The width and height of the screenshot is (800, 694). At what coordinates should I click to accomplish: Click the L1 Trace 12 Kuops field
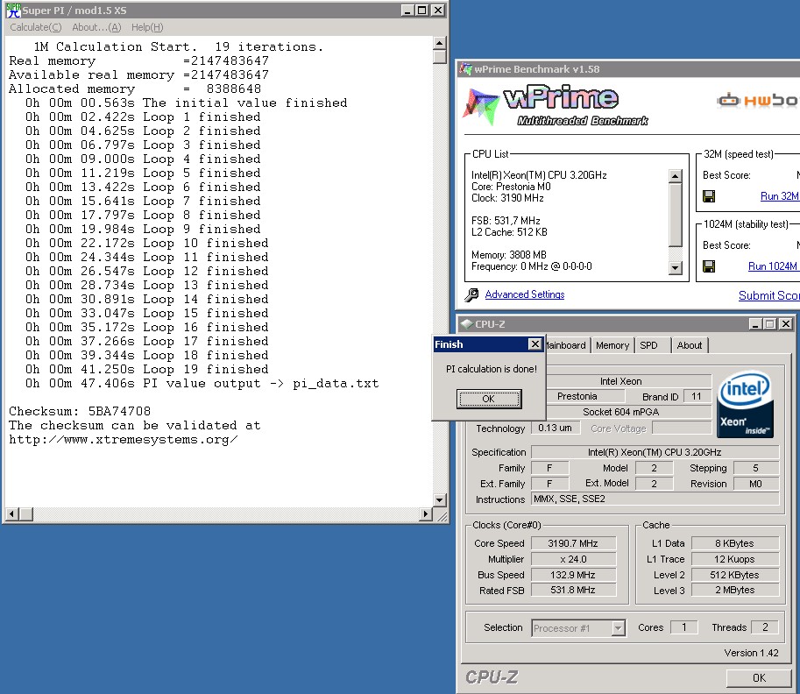734,559
